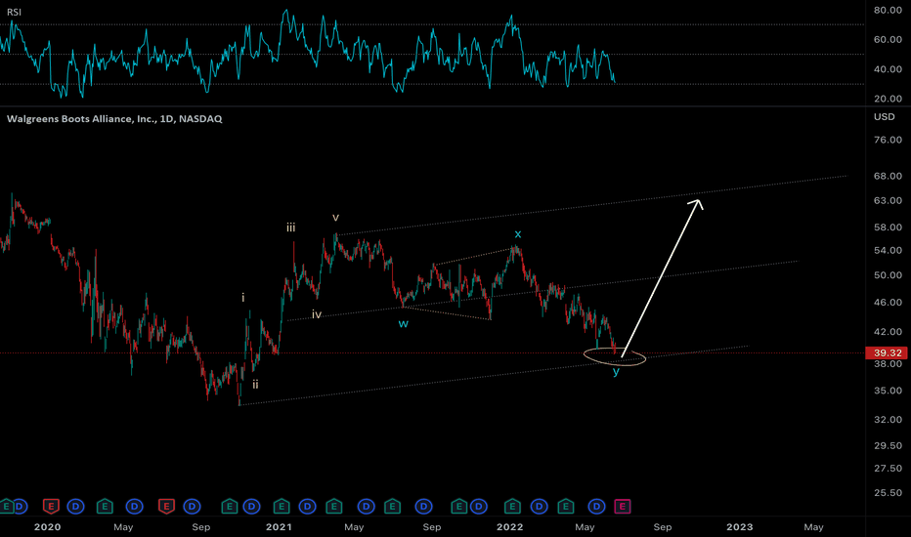Select the wave label y on chart
This screenshot has height=537, width=911.
coord(617,372)
